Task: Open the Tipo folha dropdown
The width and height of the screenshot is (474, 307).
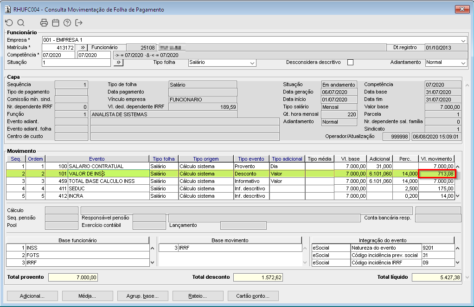Action: (x=252, y=63)
